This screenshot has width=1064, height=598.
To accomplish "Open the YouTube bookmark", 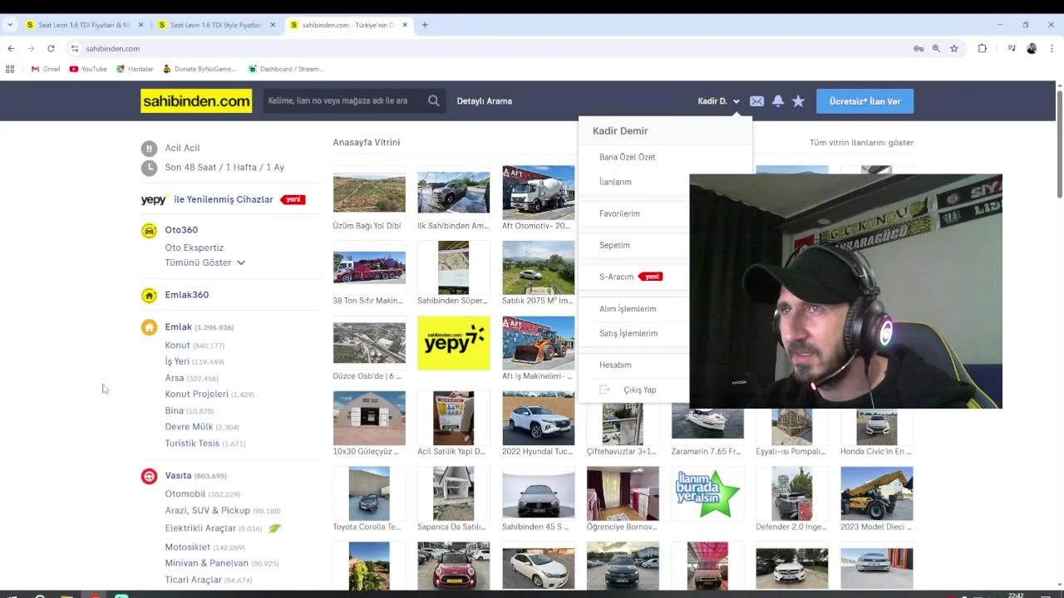I will (x=88, y=69).
